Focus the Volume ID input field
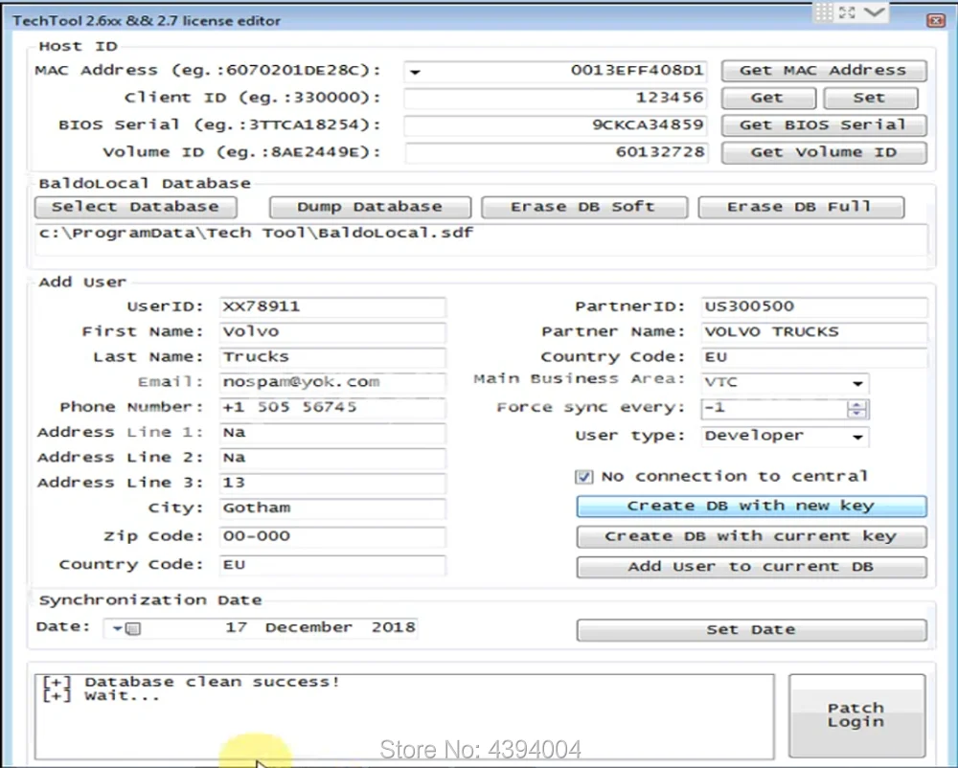Viewport: 958px width, 768px height. [556, 152]
